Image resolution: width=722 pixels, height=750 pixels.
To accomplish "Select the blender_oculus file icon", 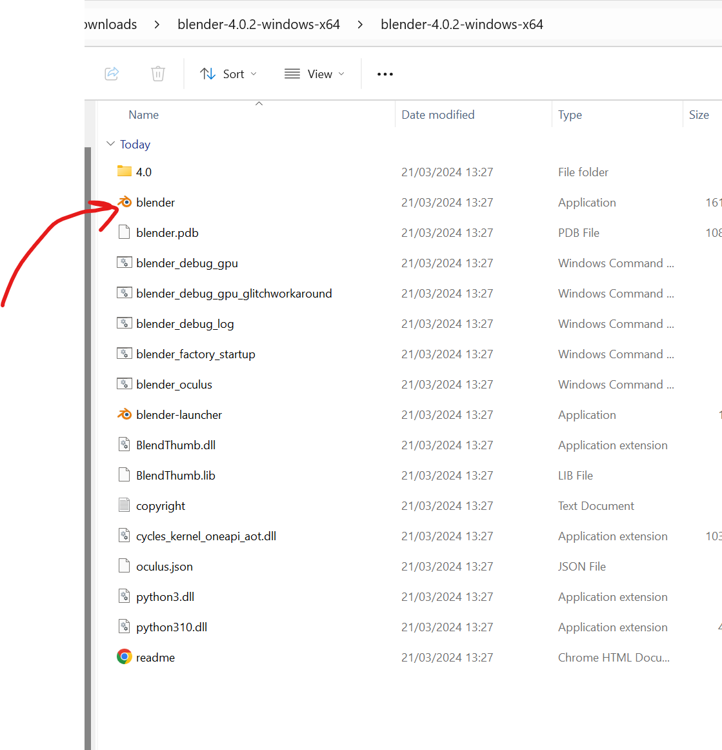I will (125, 384).
